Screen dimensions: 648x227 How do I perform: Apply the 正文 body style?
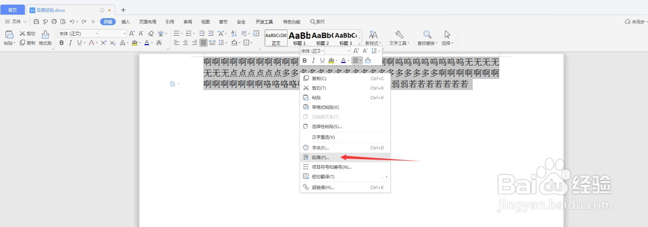point(276,38)
